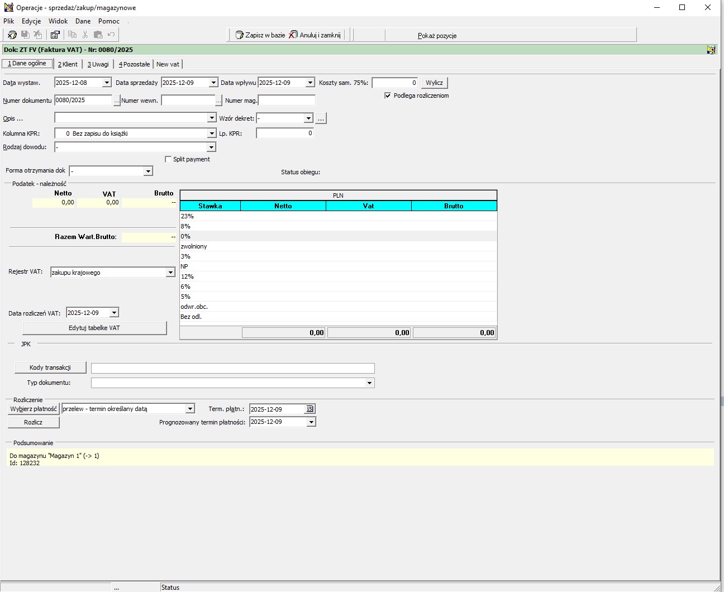The height and width of the screenshot is (592, 724).
Task: Open calendar picker beside Term. płatn. date
Action: (x=309, y=409)
